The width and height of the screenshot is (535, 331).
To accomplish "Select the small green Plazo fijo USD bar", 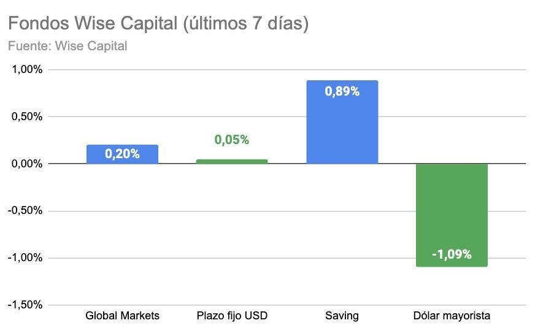I will (x=232, y=161).
